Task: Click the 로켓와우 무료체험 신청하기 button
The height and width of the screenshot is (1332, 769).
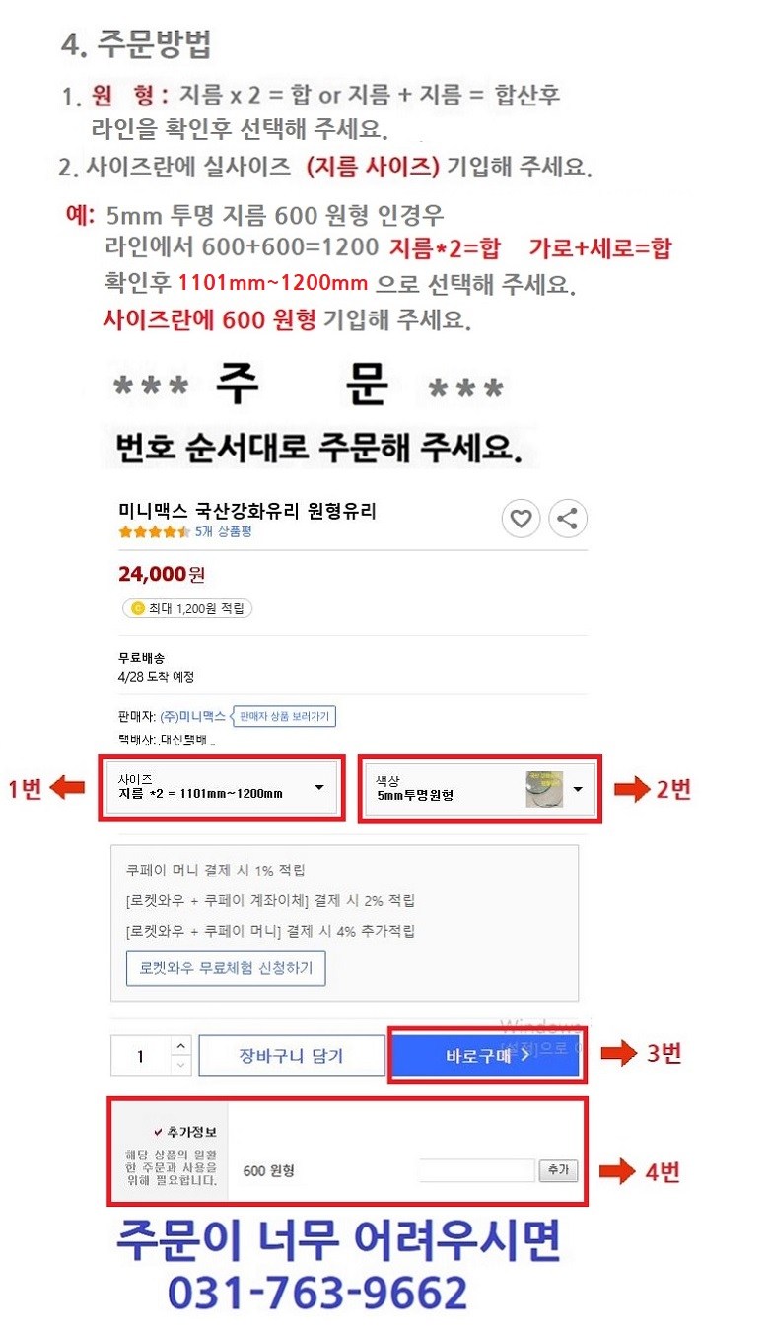Action: [x=226, y=968]
